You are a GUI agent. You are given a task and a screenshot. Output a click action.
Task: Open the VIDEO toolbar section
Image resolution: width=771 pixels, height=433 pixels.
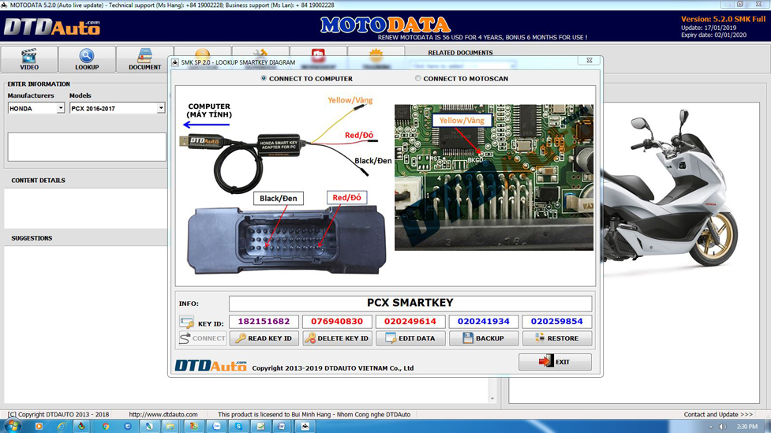(x=29, y=59)
